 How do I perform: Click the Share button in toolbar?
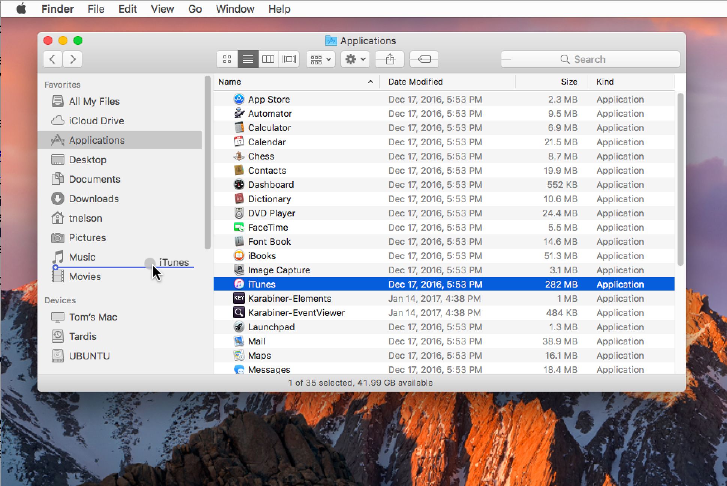(x=389, y=58)
